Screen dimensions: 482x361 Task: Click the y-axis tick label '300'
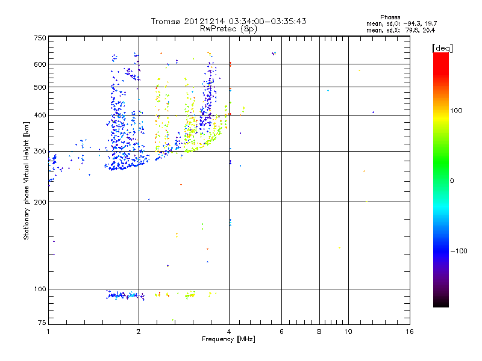[40, 152]
